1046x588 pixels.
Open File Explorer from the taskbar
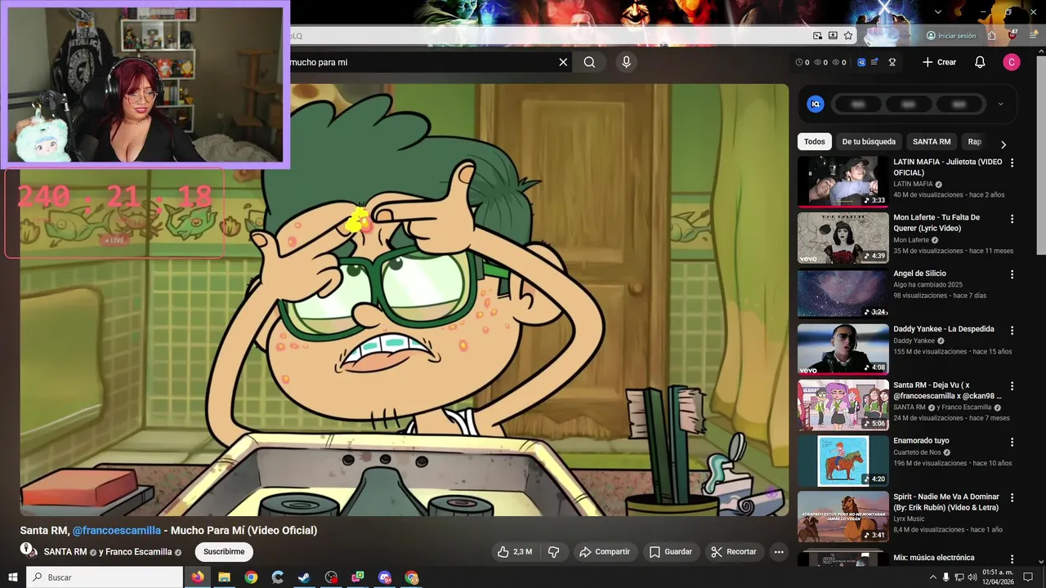[x=224, y=577]
